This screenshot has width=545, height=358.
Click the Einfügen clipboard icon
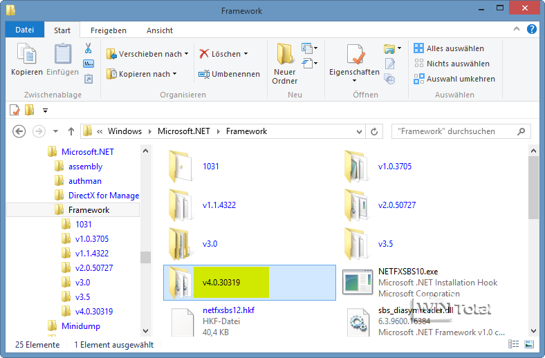pyautogui.click(x=62, y=54)
